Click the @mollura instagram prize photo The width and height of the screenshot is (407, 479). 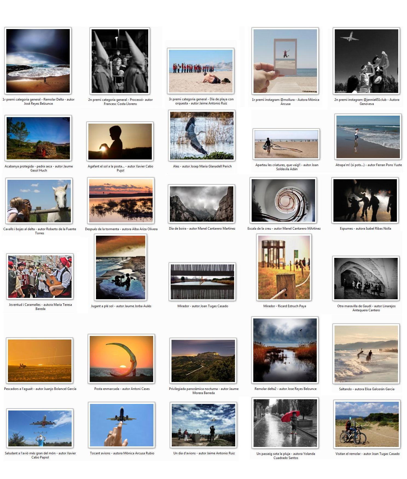(285, 61)
